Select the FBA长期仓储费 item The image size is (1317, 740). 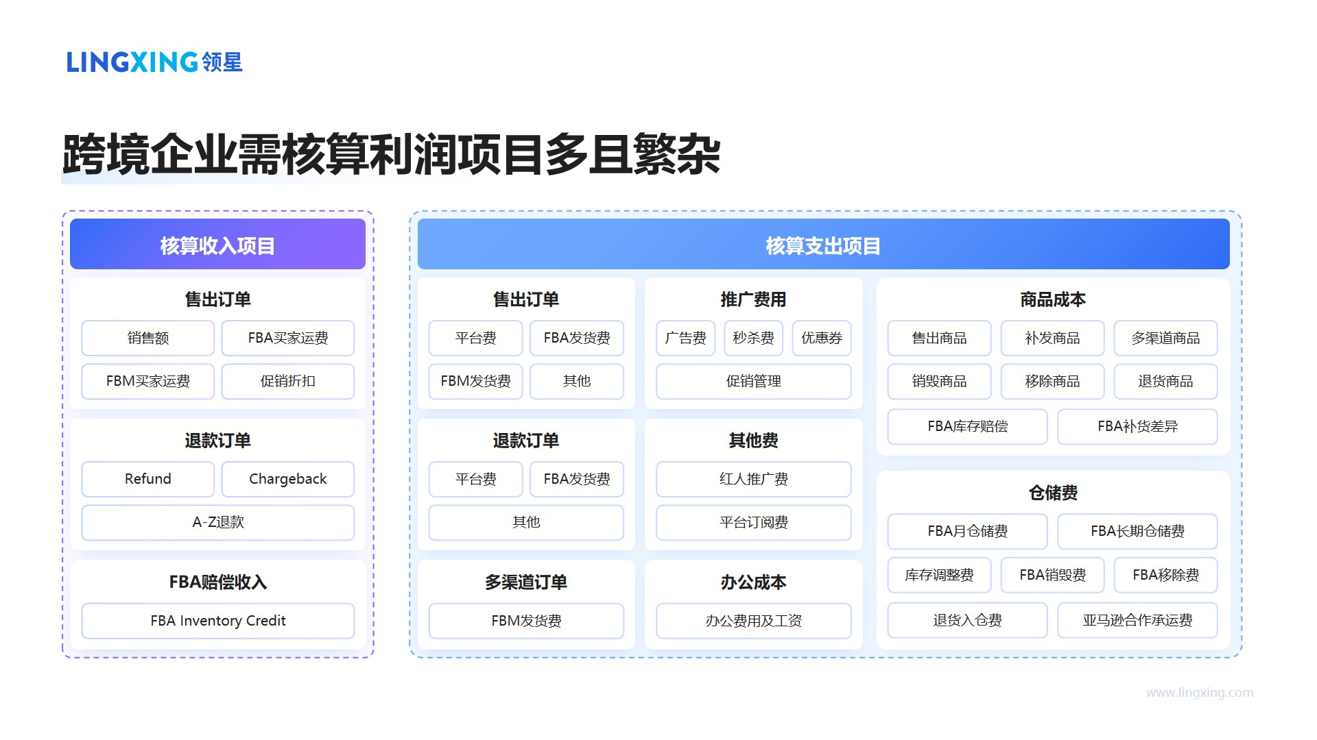point(1137,531)
